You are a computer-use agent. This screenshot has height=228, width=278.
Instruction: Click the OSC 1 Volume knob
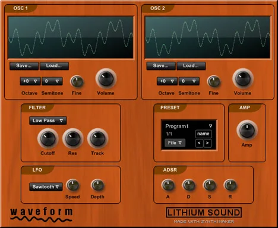pyautogui.click(x=106, y=78)
